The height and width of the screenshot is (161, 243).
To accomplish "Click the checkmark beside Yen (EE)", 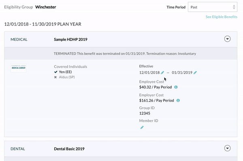I will pyautogui.click(x=55, y=72).
